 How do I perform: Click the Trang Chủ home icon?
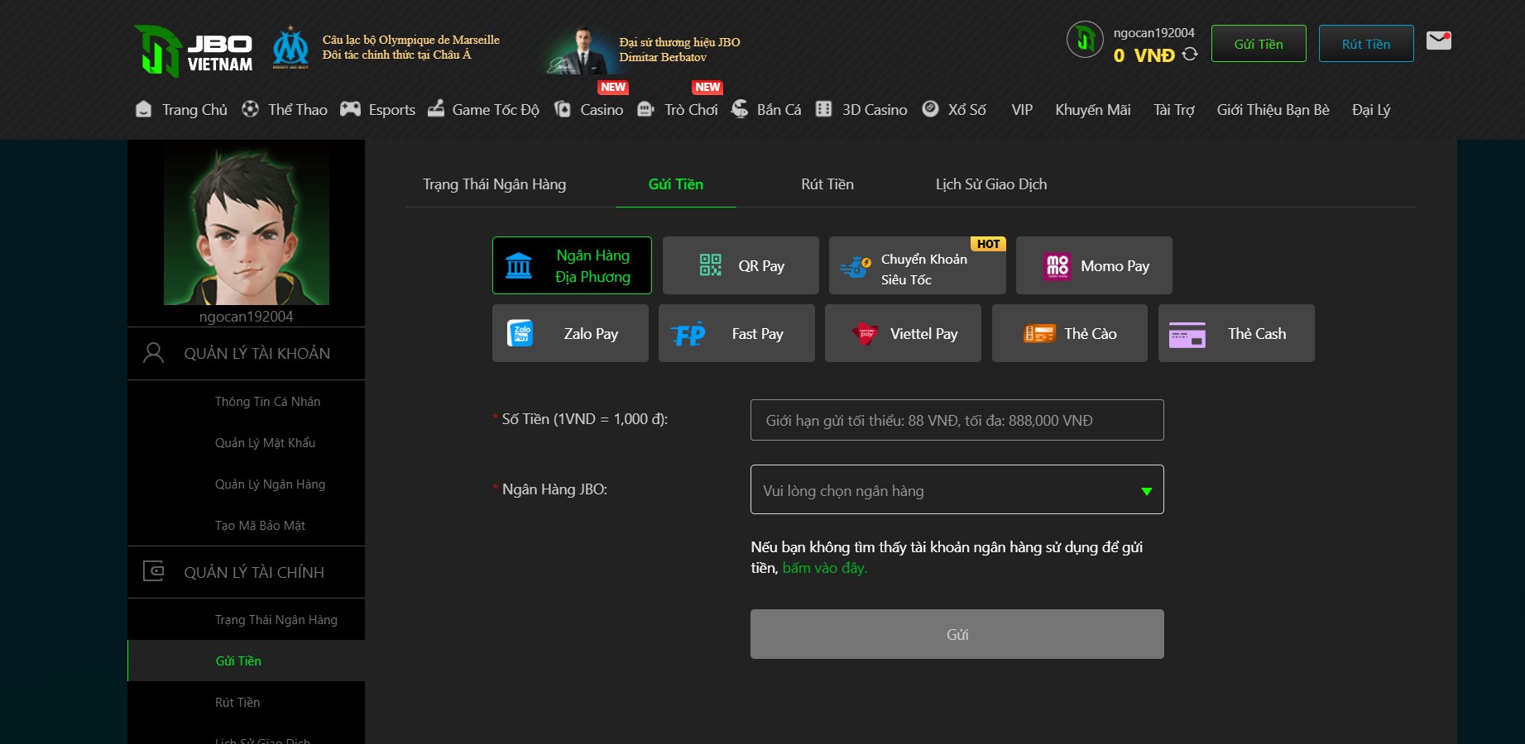coord(143,109)
